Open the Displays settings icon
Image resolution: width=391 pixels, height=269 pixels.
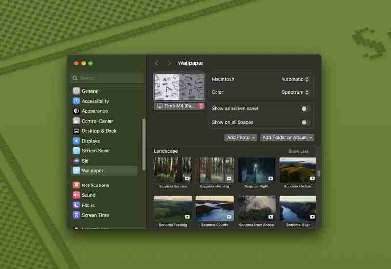(x=76, y=141)
